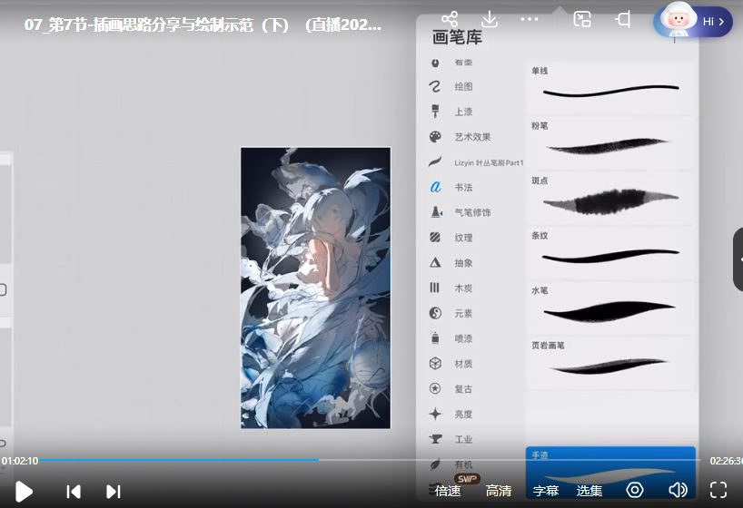
Task: Download the video using the download icon
Action: (x=489, y=19)
